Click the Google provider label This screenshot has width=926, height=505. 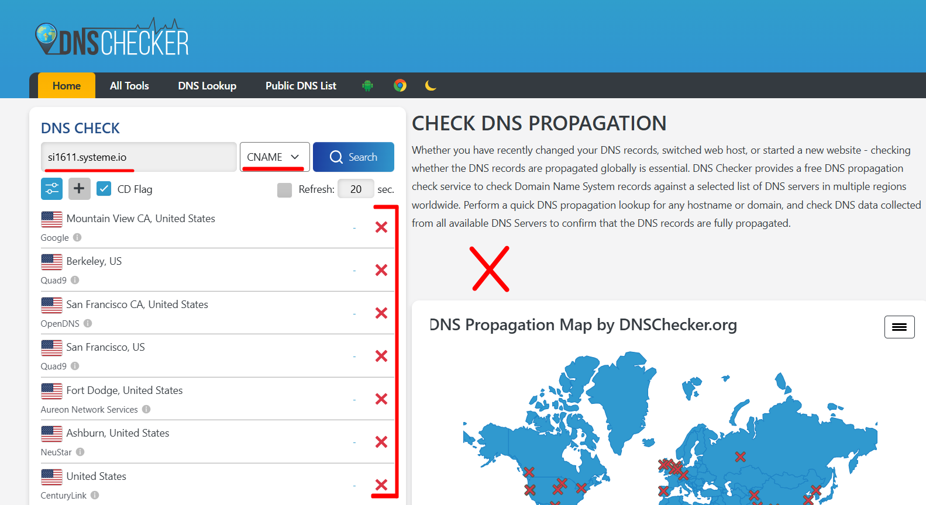(54, 238)
